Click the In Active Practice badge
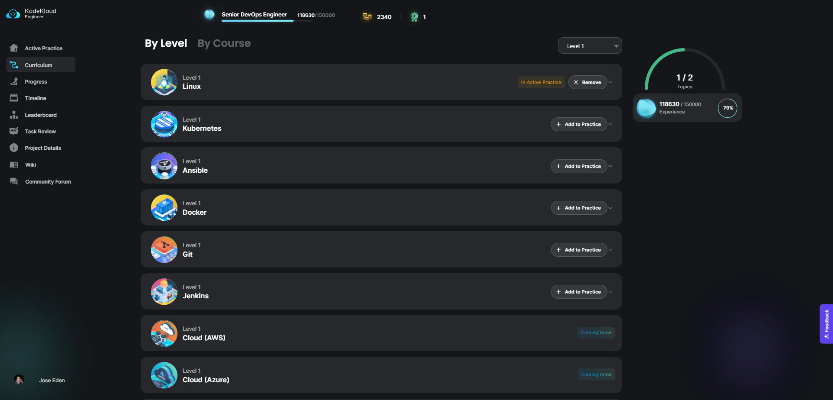Screen dimensions: 833x400 (x=541, y=82)
